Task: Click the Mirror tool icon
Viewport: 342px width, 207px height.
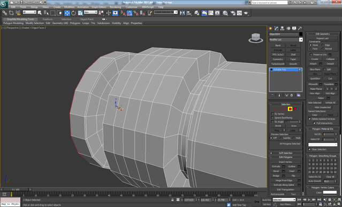Action: pos(182,13)
